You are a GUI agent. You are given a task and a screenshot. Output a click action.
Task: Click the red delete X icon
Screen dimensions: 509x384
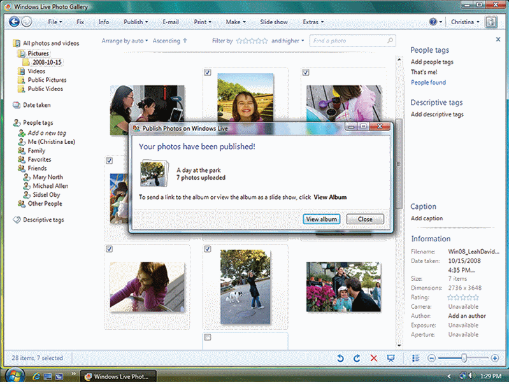point(374,359)
